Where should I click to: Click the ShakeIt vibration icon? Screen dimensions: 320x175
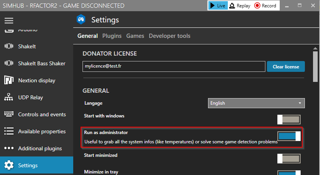9,46
